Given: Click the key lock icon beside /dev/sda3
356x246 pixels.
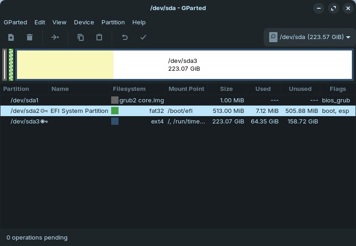Looking at the screenshot, I should (44, 122).
